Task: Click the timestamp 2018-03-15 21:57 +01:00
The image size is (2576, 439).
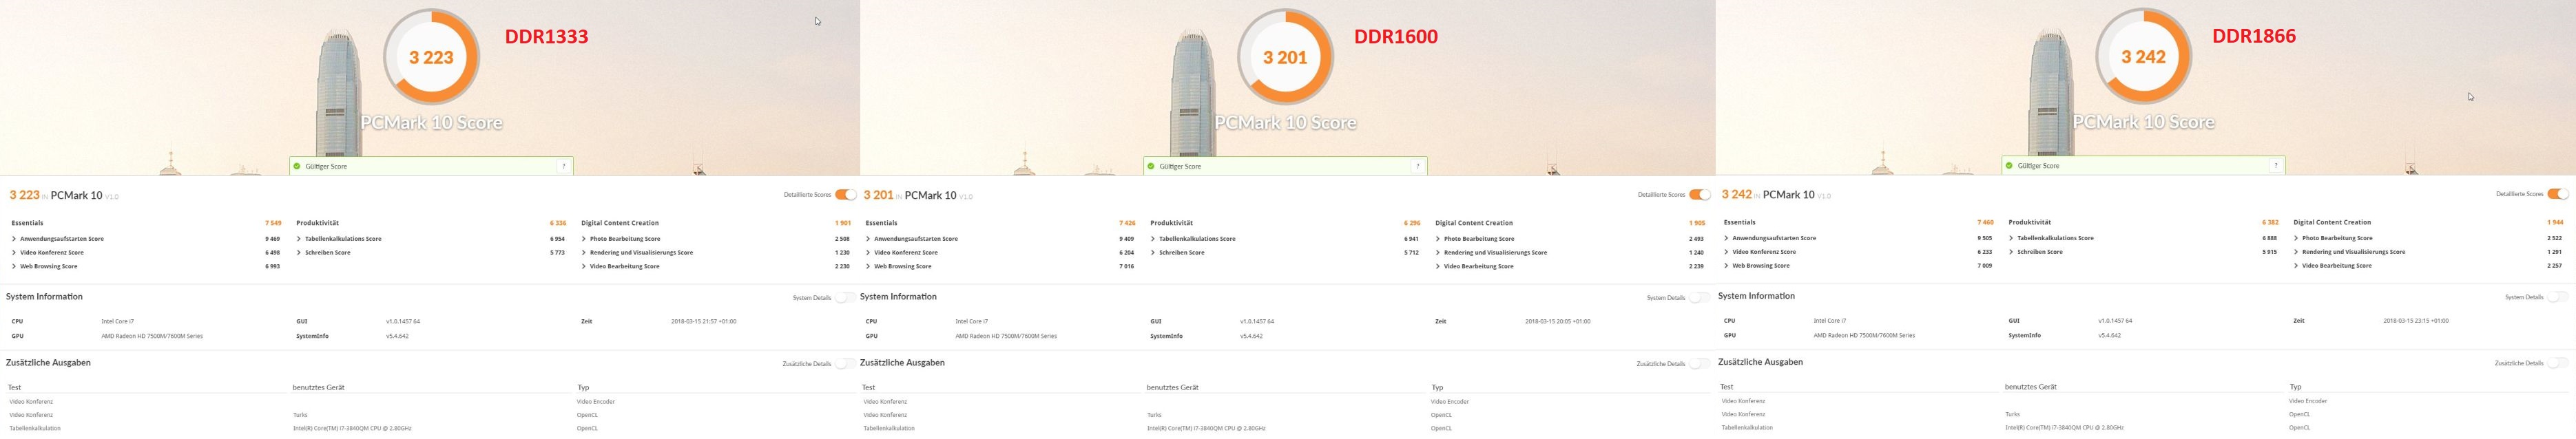Action: click(x=703, y=322)
